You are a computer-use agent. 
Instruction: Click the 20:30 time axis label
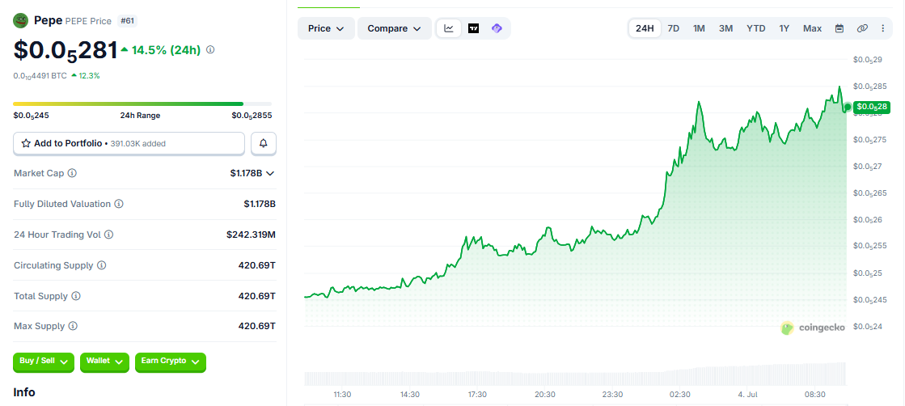(x=545, y=395)
